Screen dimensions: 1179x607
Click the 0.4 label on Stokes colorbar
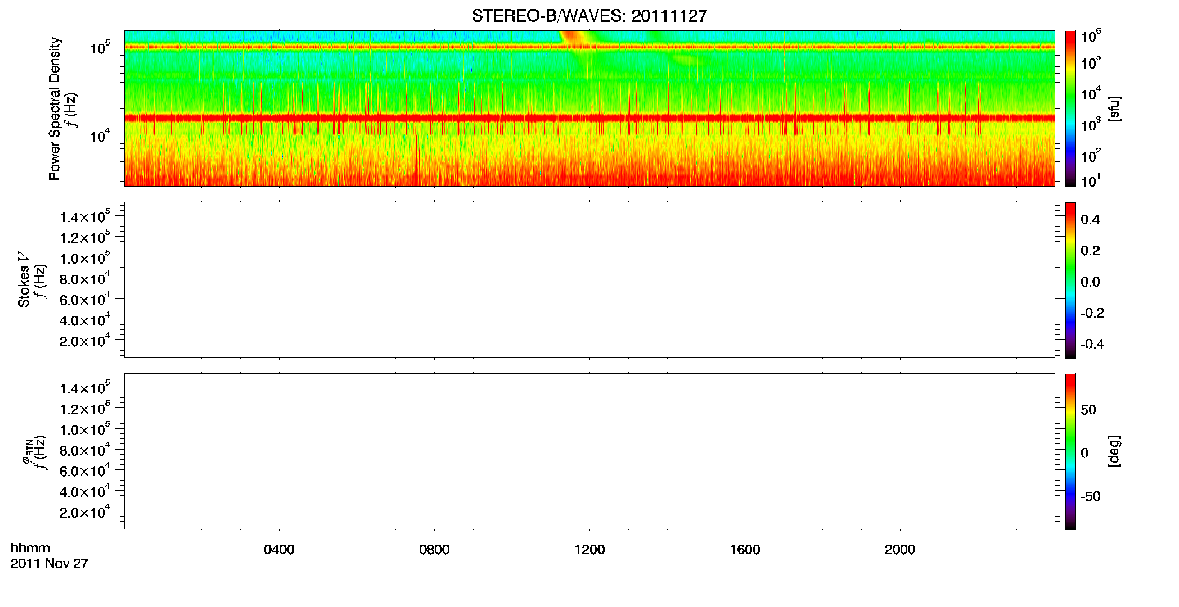pyautogui.click(x=1090, y=220)
